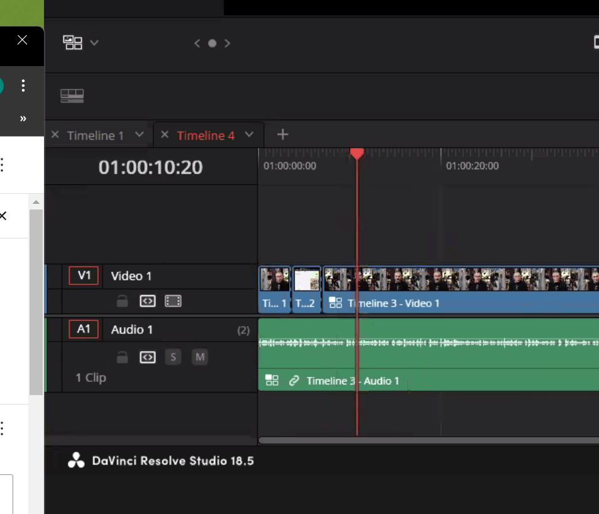This screenshot has height=514, width=599.
Task: Close the Timeline 4 tab
Action: click(165, 135)
